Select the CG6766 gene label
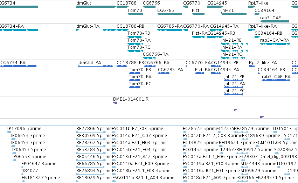This screenshot has width=298, height=183. [151, 3]
